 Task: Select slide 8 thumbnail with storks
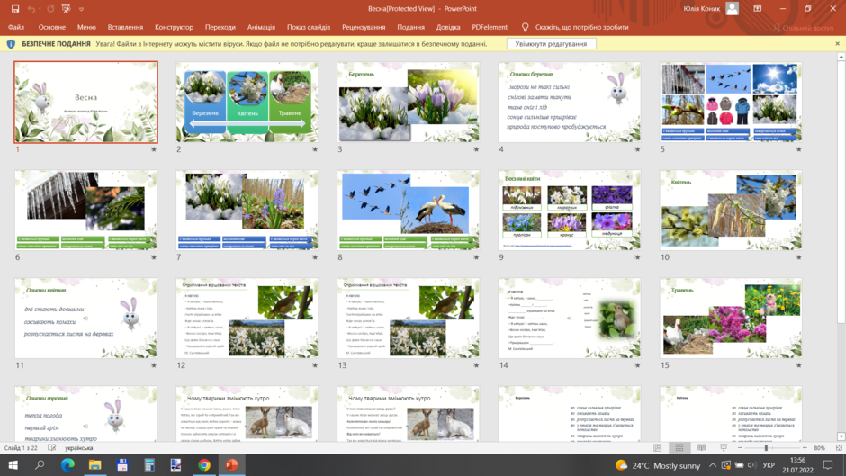click(x=409, y=210)
